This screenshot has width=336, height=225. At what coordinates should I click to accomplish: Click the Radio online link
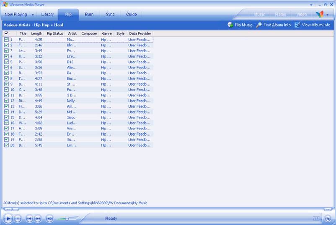(281, 14)
